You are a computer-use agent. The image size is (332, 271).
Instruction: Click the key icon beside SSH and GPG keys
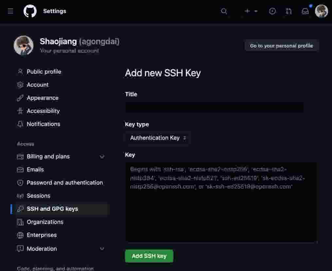[20, 209]
